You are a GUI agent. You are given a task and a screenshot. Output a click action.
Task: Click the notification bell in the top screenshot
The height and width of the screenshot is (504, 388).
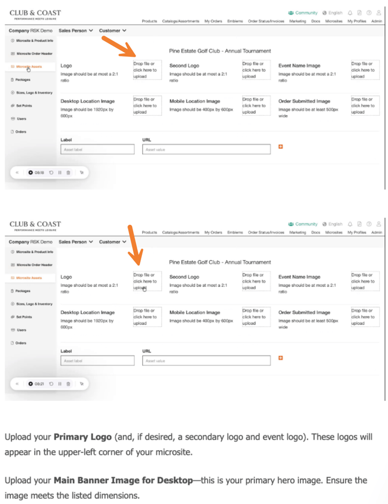(350, 13)
